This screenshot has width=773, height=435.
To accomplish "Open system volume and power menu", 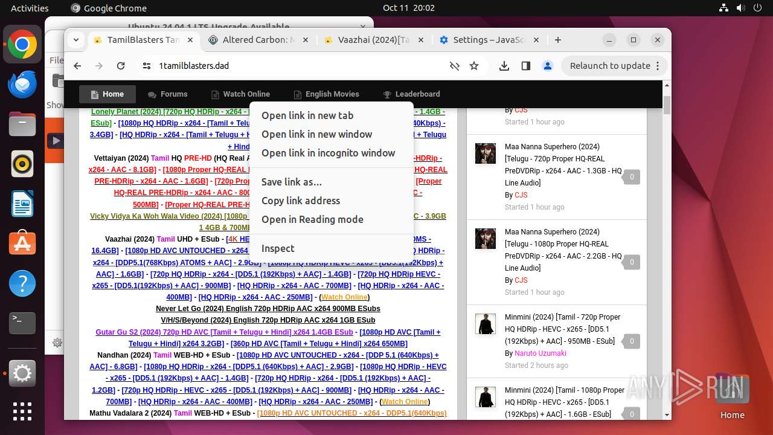I will pyautogui.click(x=740, y=8).
